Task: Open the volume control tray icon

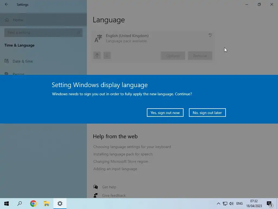Action: click(231, 204)
